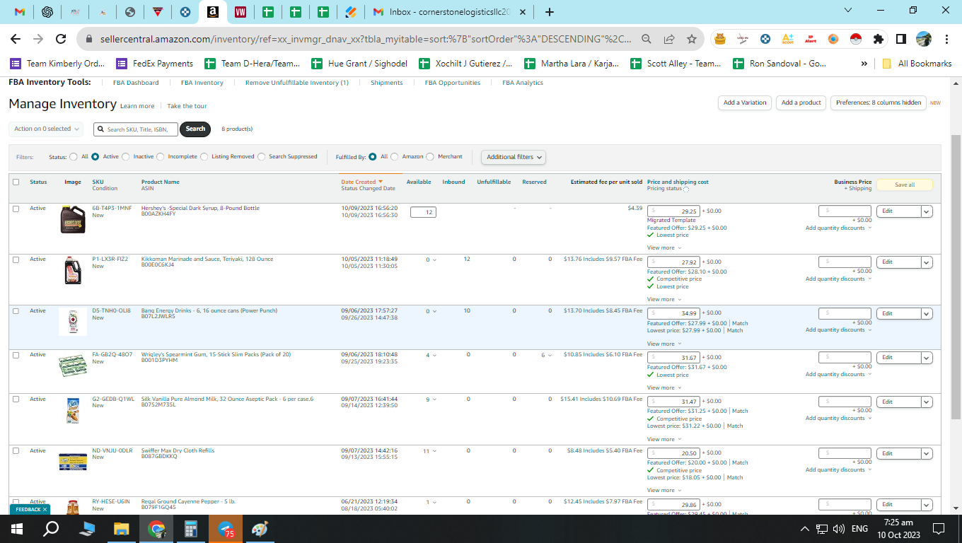Show more bookmarks with the double-chevron
This screenshot has width=962, height=543.
click(864, 64)
